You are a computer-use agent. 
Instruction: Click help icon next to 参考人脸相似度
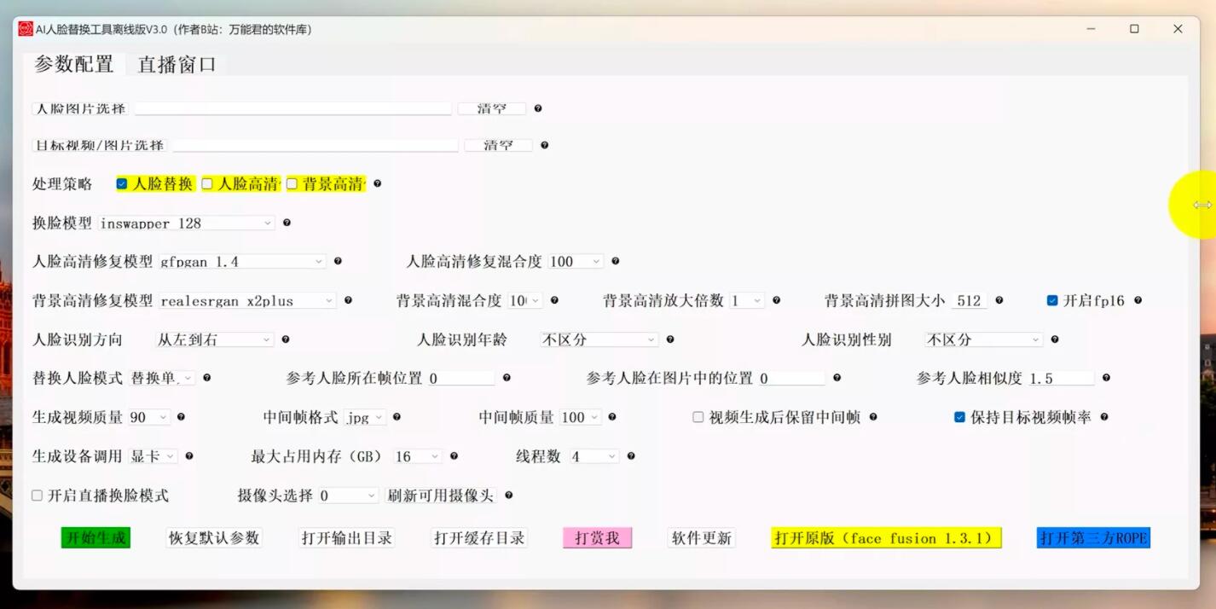click(x=1106, y=378)
